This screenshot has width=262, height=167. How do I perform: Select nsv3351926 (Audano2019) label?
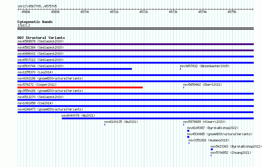click(x=209, y=140)
